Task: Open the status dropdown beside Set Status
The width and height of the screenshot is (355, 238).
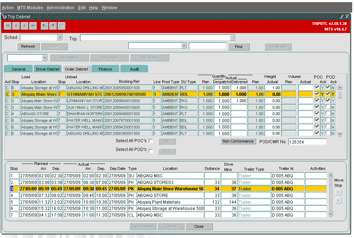Action: pos(45,58)
